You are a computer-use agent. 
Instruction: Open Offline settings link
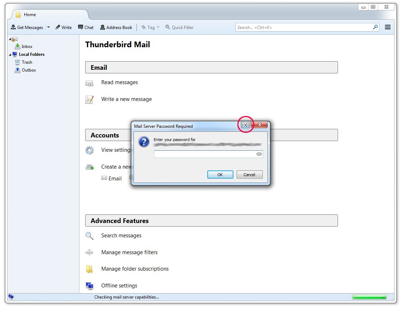(119, 286)
